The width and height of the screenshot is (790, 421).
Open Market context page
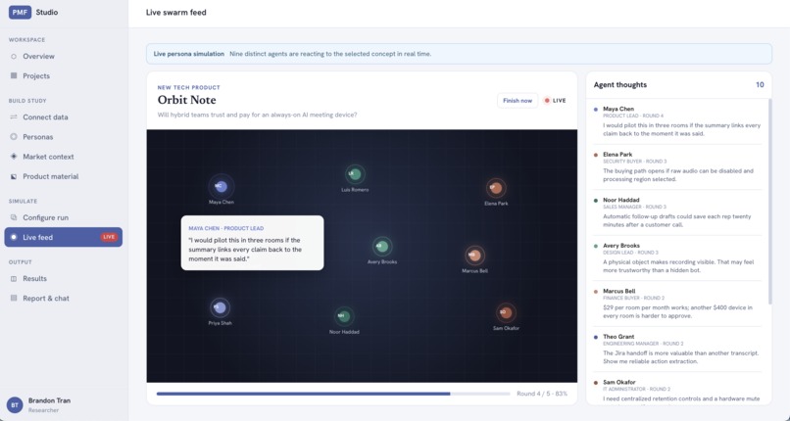[64, 157]
